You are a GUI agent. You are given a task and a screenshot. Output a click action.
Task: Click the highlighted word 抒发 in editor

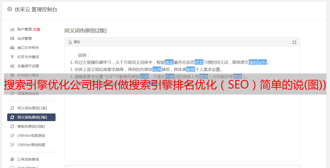click(199, 62)
